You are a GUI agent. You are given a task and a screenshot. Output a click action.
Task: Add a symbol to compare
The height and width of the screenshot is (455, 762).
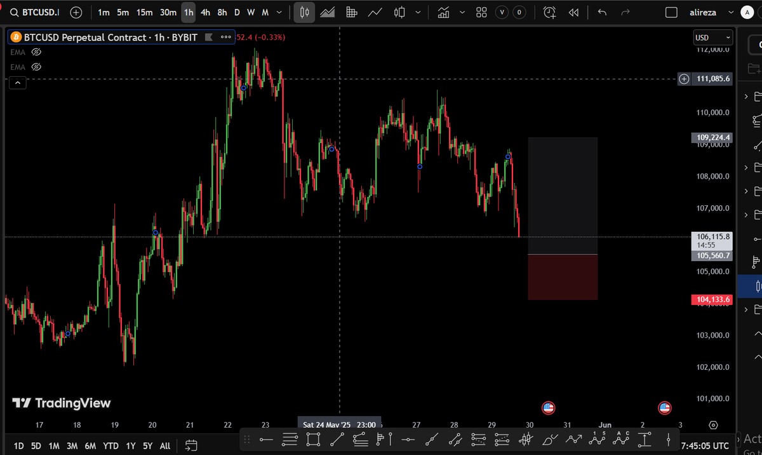point(76,13)
